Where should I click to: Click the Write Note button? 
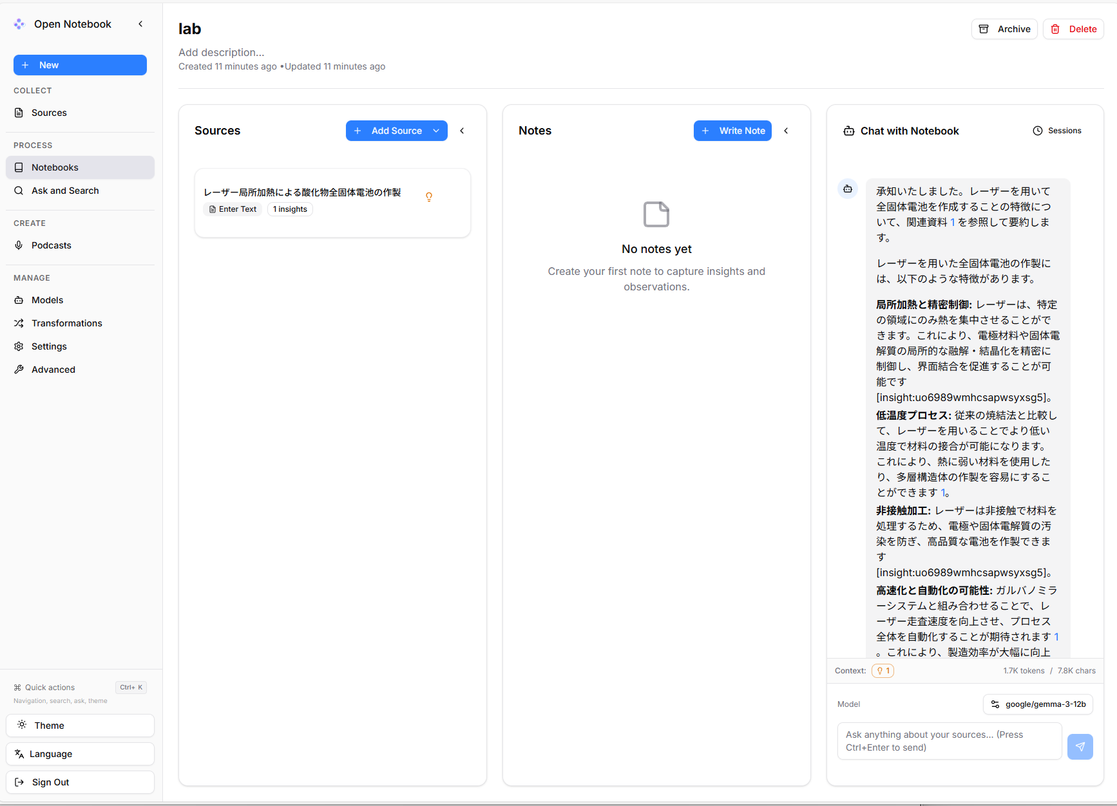pyautogui.click(x=732, y=131)
